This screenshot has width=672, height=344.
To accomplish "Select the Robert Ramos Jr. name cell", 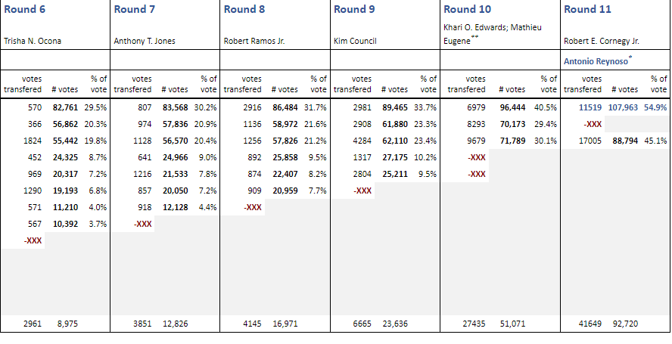I will click(255, 41).
